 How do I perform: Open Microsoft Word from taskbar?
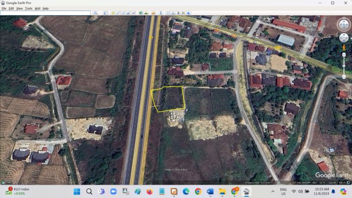tap(210, 191)
